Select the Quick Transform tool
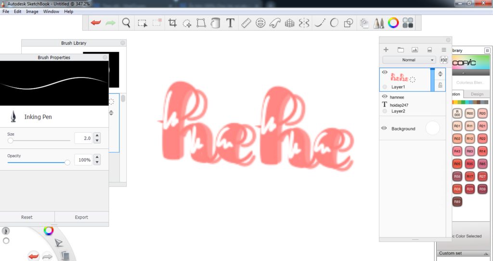This screenshot has height=261, width=493. point(187,23)
